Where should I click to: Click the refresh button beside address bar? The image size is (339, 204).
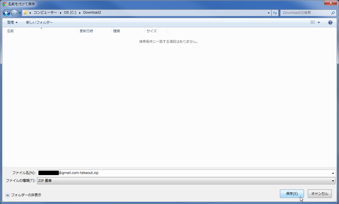275,13
